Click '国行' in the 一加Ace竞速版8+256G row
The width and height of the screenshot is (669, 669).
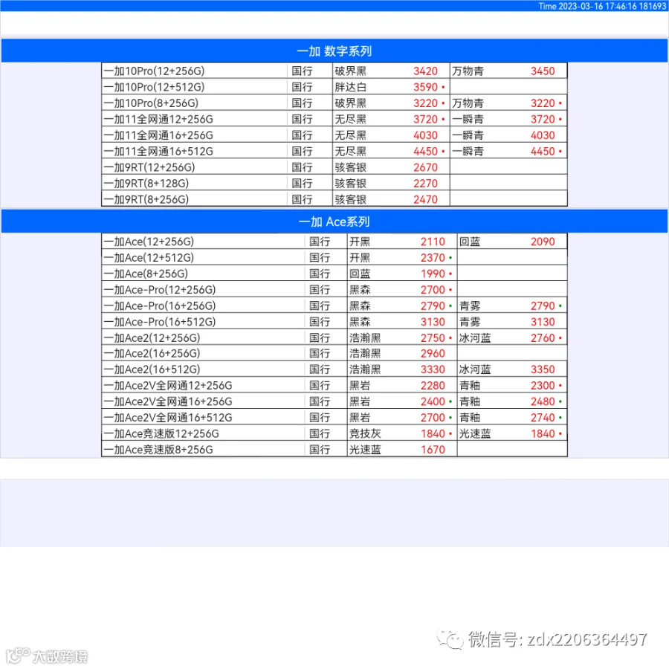[320, 450]
